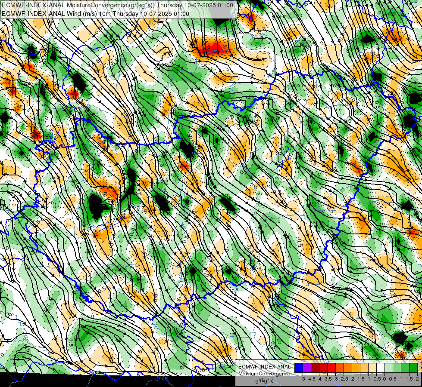Click the legend label MoistureConvergence
The width and height of the screenshot is (422, 387).
point(264,374)
